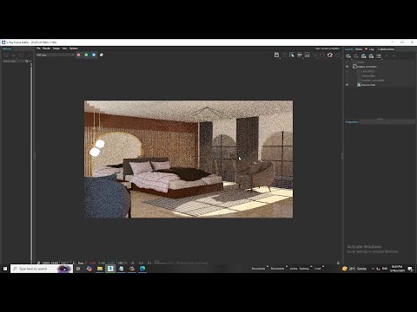
Task: Select the Display Correction layer
Action: click(380, 67)
